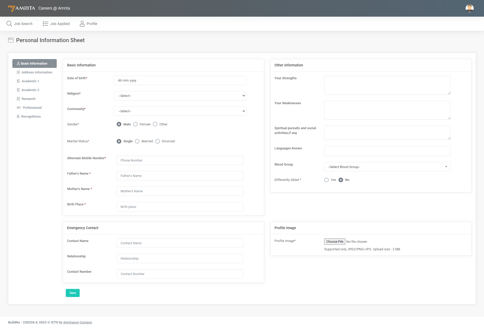This screenshot has width=484, height=328.
Task: Expand the Blood Group selector
Action: point(387,167)
